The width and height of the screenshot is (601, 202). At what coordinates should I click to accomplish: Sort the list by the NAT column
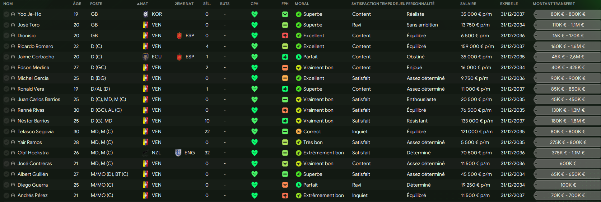pos(144,4)
